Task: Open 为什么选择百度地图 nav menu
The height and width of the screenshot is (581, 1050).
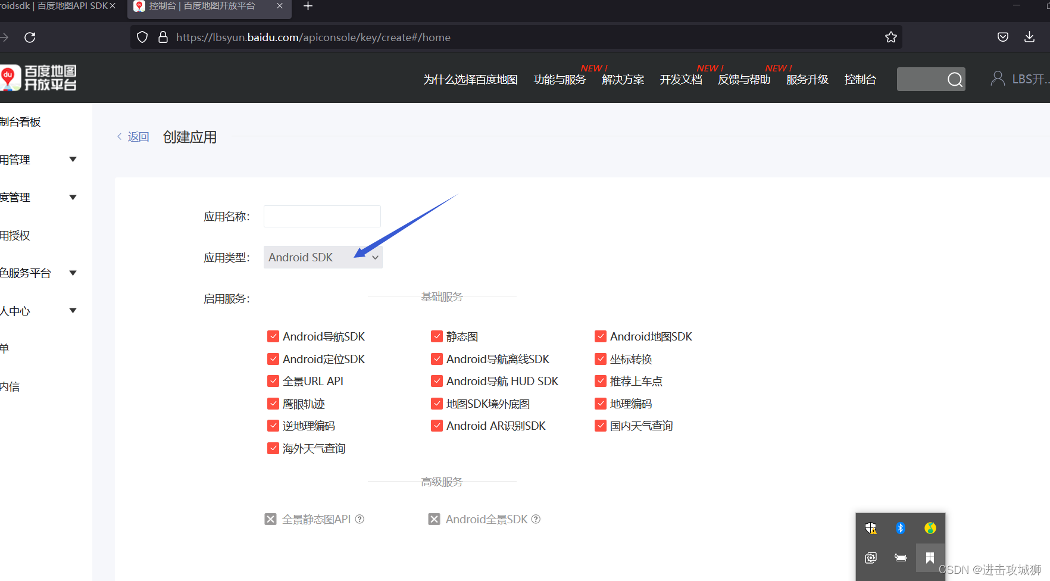Action: click(x=470, y=80)
